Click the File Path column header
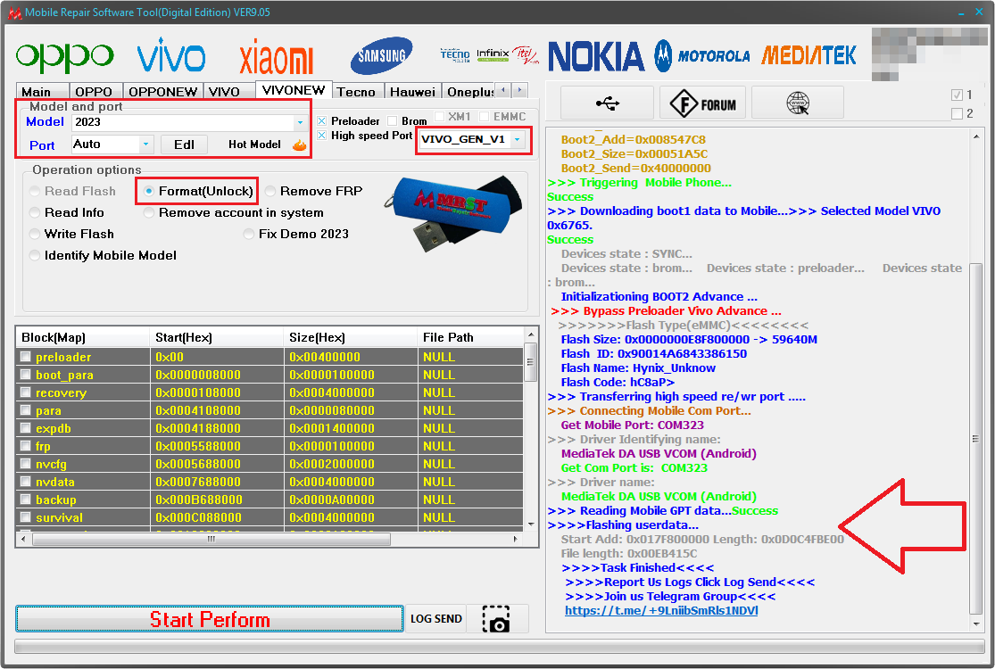This screenshot has width=995, height=669. click(470, 337)
